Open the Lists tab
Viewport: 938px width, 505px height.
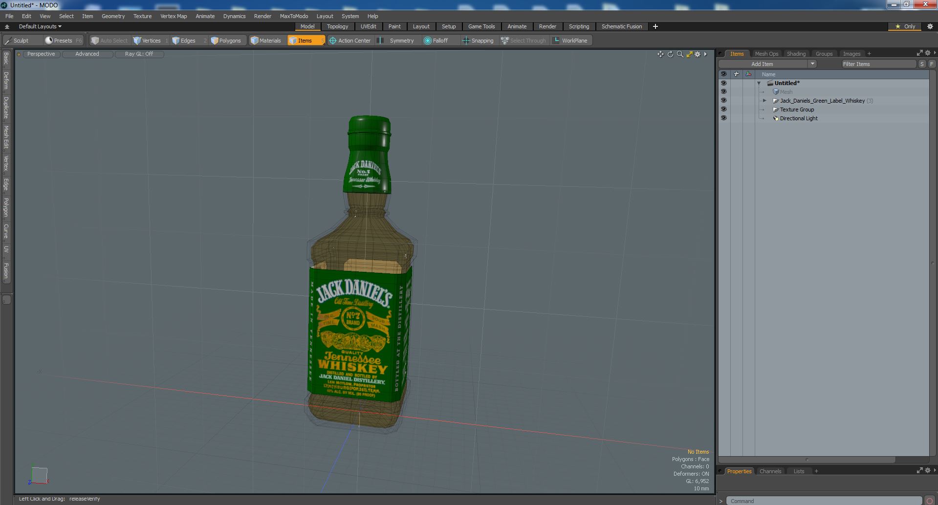(799, 471)
